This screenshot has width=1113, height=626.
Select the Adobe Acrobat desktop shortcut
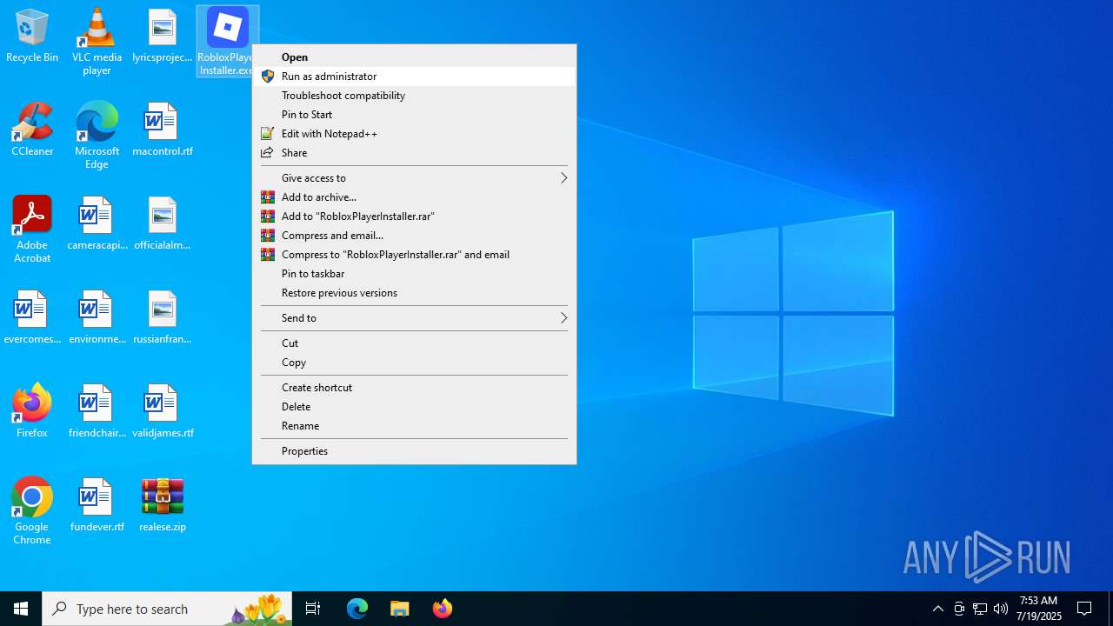pos(32,230)
